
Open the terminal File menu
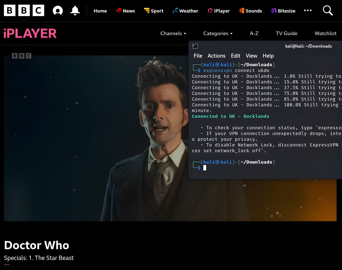tap(198, 56)
